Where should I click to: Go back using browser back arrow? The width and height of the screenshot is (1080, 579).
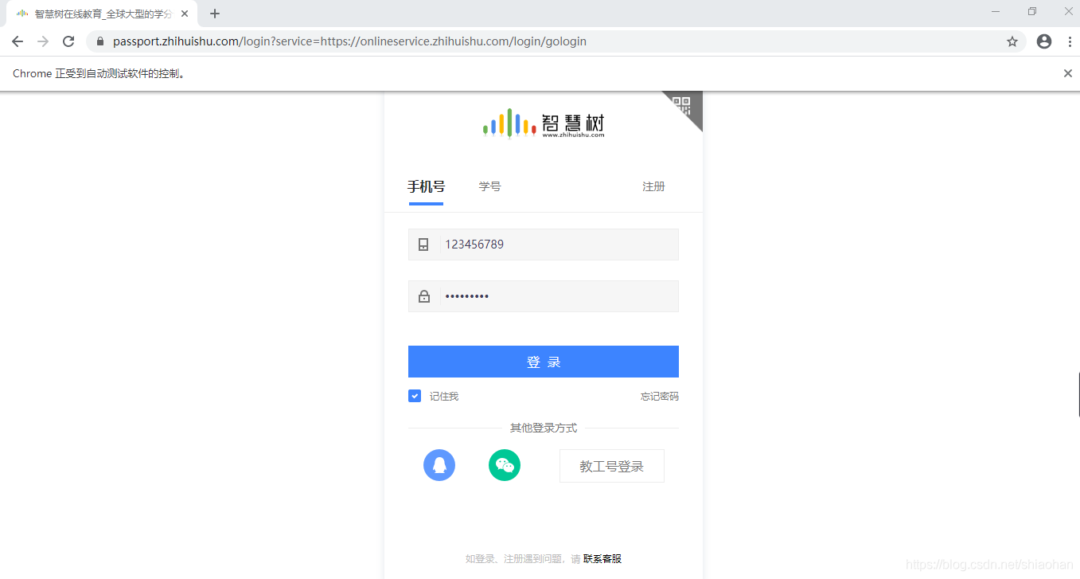pos(18,41)
